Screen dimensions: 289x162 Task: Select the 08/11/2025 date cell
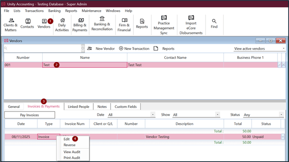21,137
